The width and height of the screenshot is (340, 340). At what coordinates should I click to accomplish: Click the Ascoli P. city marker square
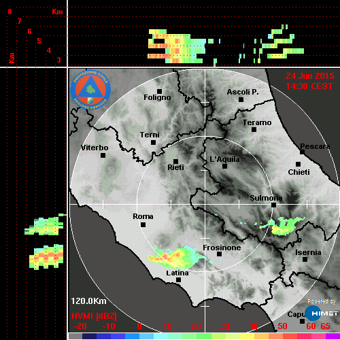point(241,99)
